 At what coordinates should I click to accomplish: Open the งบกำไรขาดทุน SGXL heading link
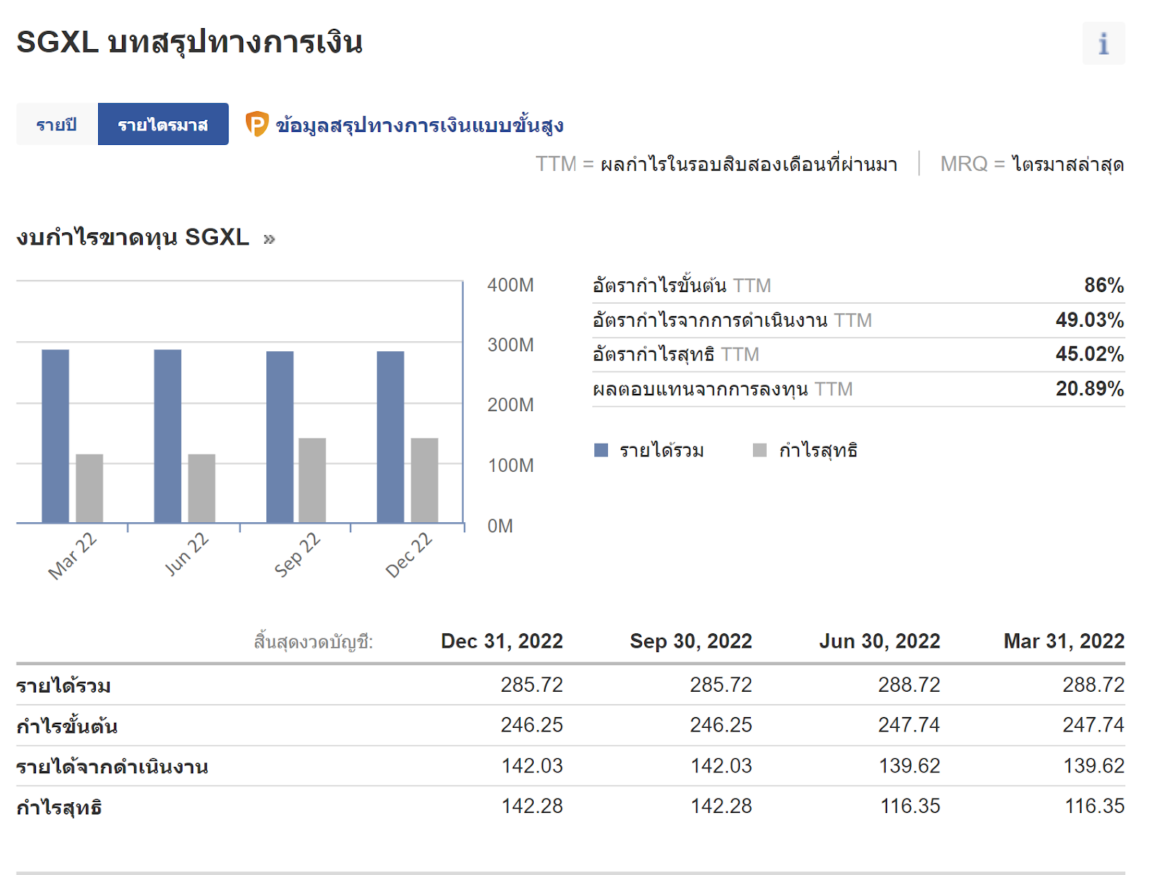tap(133, 237)
